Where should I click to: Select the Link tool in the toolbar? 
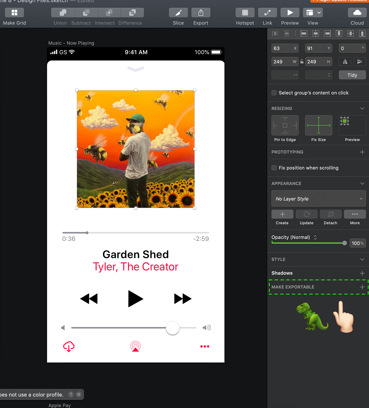click(x=267, y=13)
